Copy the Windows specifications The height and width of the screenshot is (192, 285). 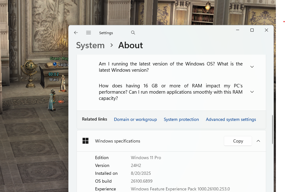pyautogui.click(x=238, y=141)
